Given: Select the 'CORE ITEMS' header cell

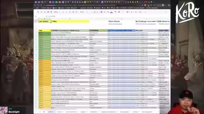Looking at the screenshot, I should click(x=164, y=30).
